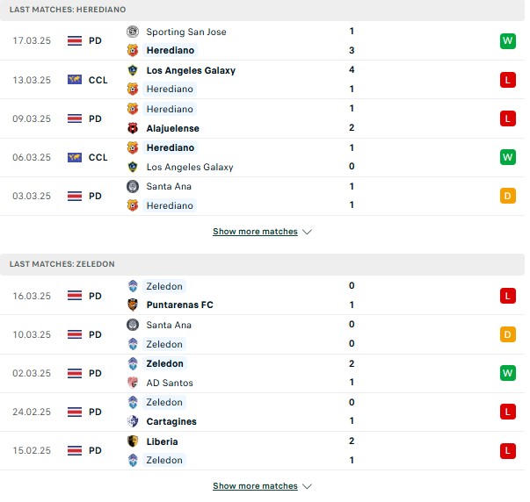Viewport: 530px width, 502px height.
Task: Expand Show more matches under Zeledon
Action: coord(255,486)
